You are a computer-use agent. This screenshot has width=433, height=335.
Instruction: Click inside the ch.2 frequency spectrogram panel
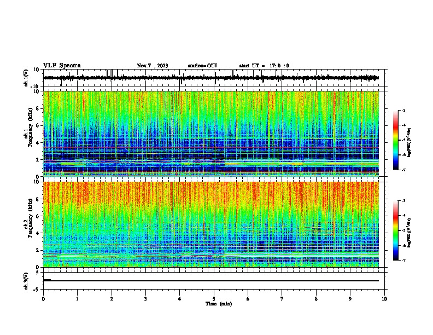click(214, 224)
